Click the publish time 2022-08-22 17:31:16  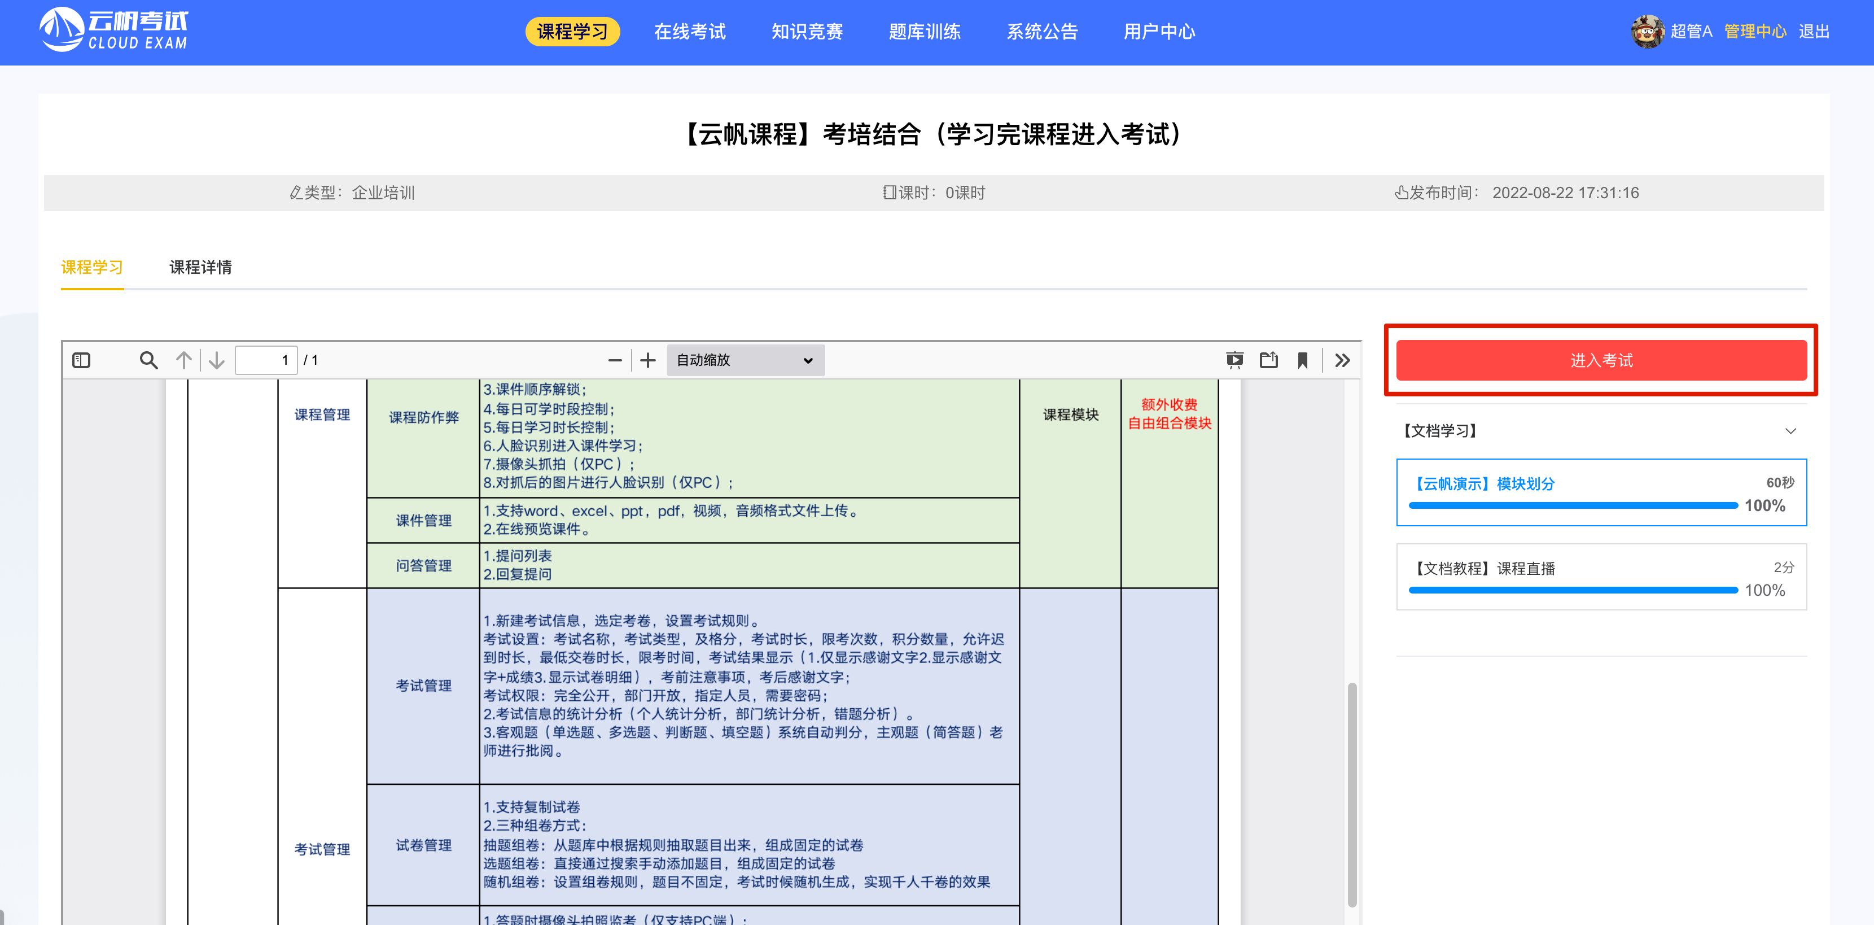pyautogui.click(x=1566, y=193)
